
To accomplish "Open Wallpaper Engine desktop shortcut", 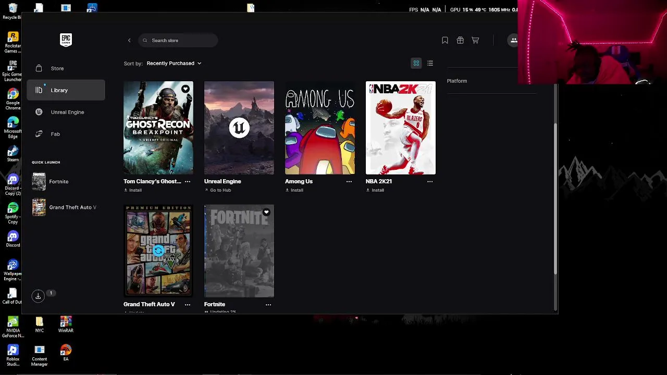I will click(13, 270).
